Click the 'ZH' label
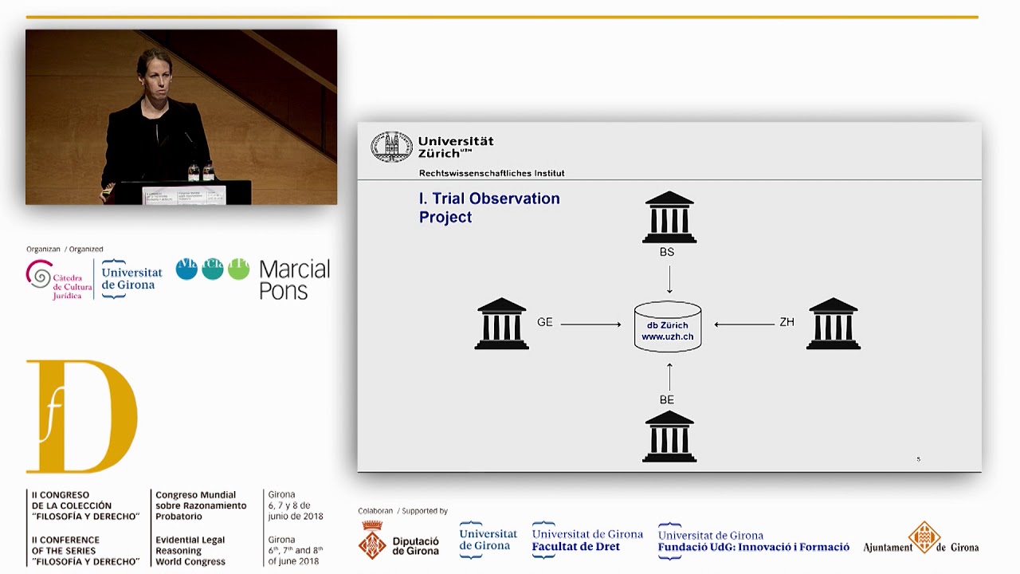The width and height of the screenshot is (1020, 574). (x=787, y=322)
